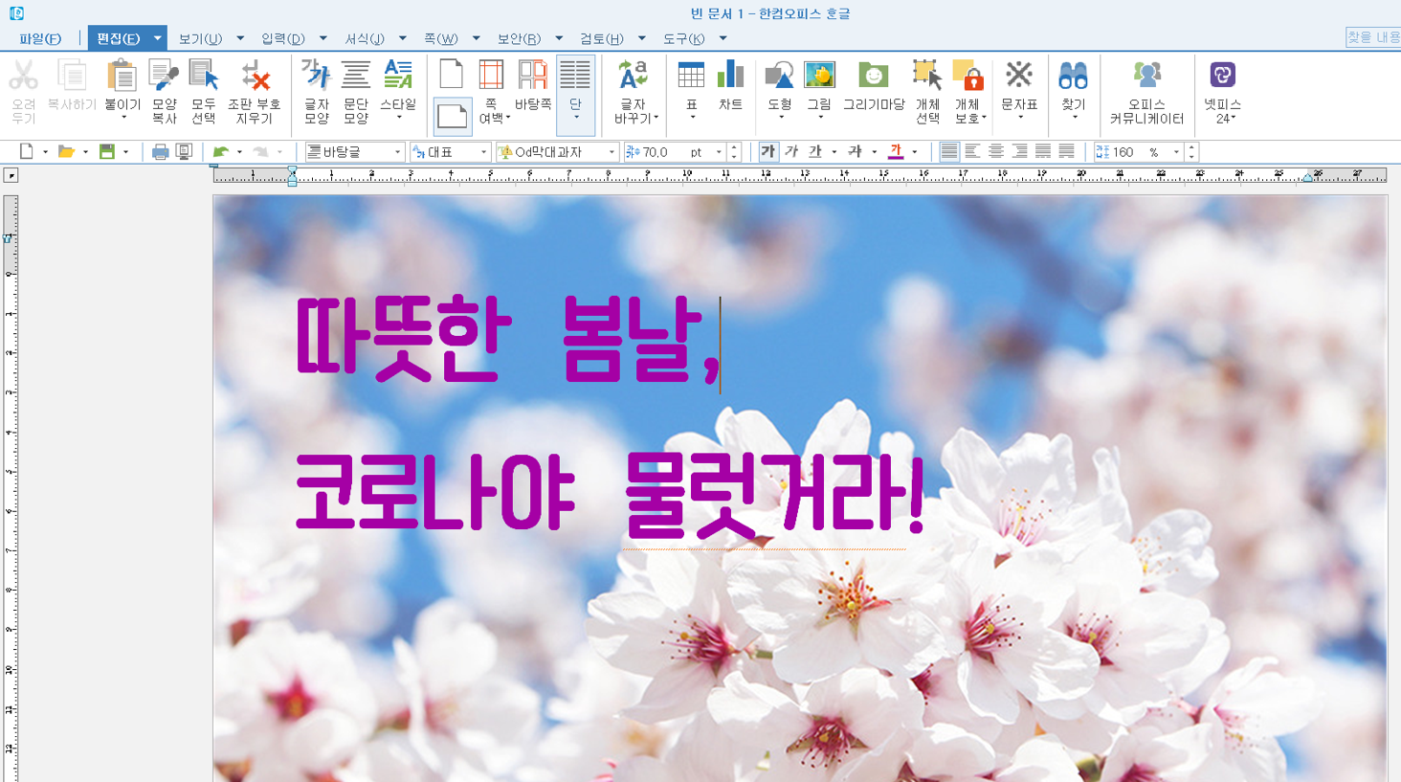
Task: Insert a picture with 그림 icon
Action: tap(819, 76)
